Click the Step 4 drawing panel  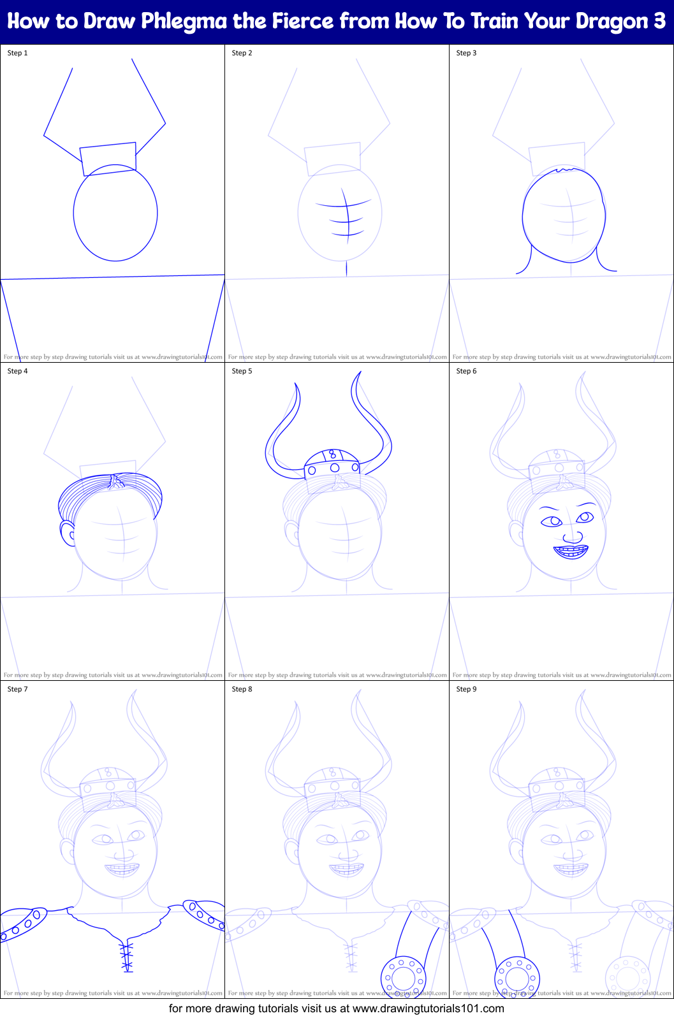tap(112, 522)
